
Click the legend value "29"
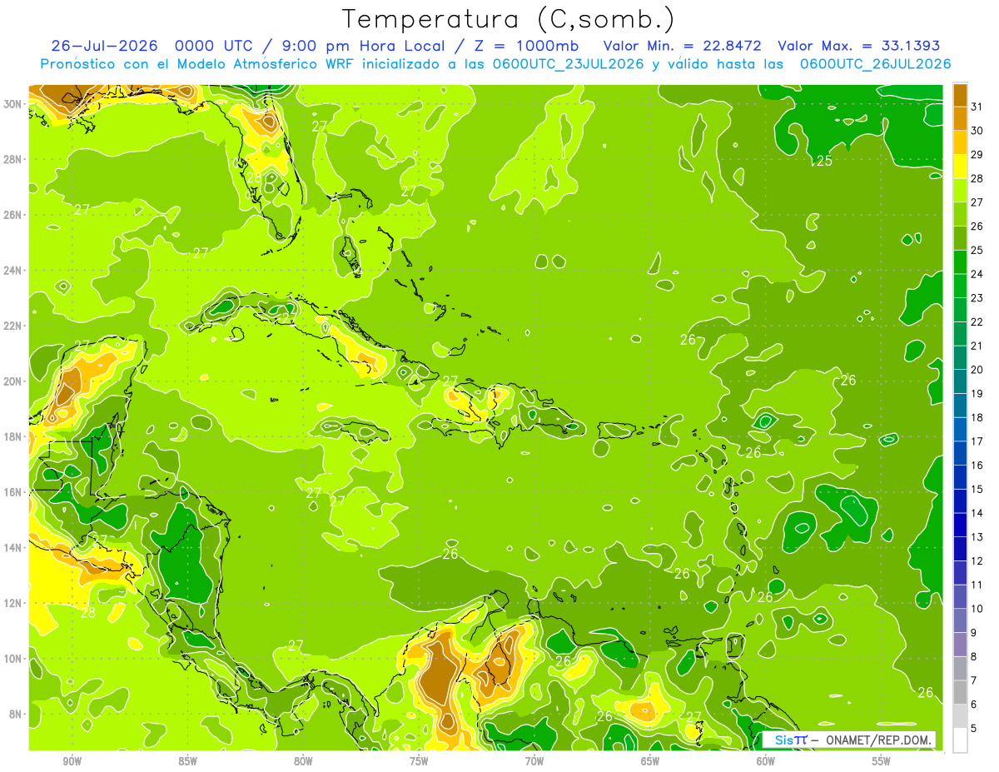click(977, 154)
